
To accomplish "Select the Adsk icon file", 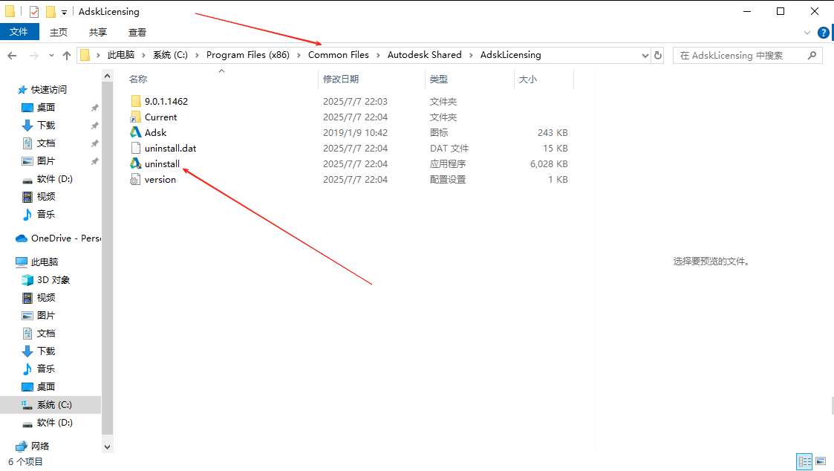I will tap(155, 132).
